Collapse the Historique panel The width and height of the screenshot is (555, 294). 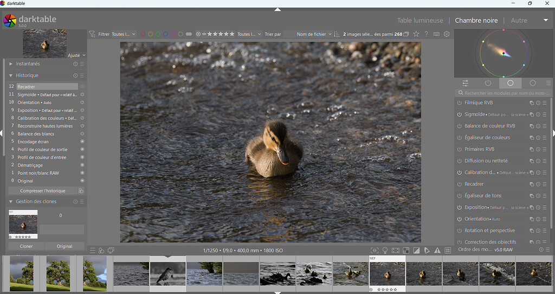27,75
